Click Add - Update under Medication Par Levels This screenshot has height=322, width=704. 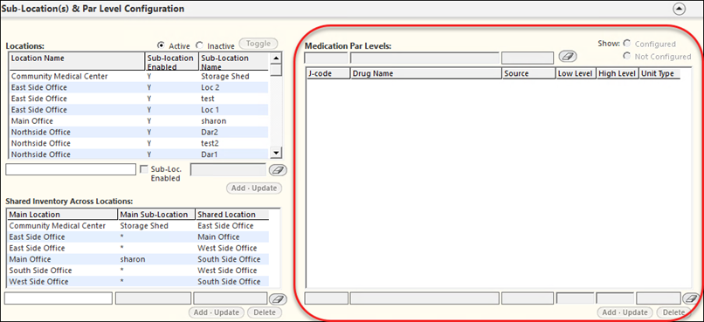pos(625,312)
